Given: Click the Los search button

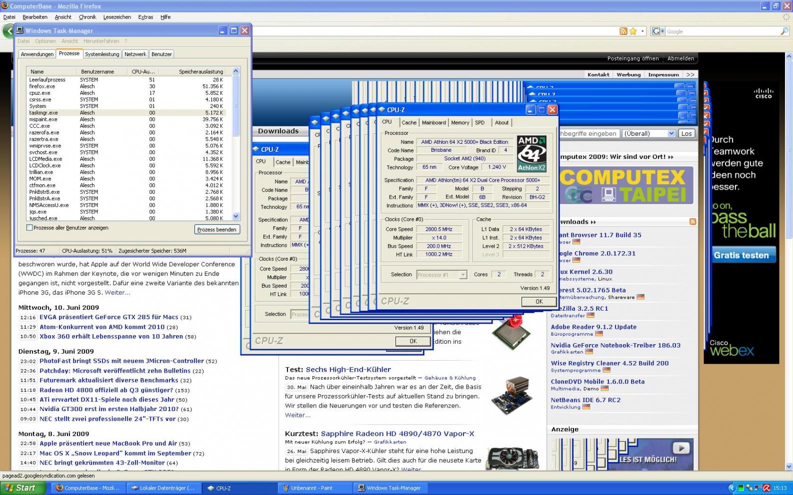Looking at the screenshot, I should [x=686, y=133].
